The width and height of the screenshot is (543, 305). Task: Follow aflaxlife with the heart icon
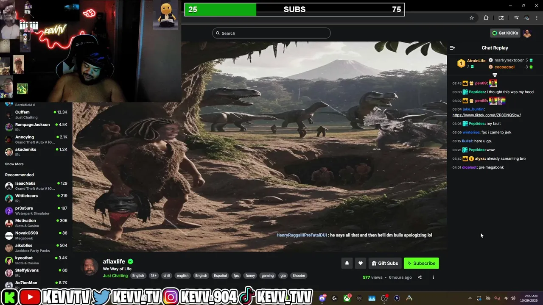pyautogui.click(x=360, y=263)
